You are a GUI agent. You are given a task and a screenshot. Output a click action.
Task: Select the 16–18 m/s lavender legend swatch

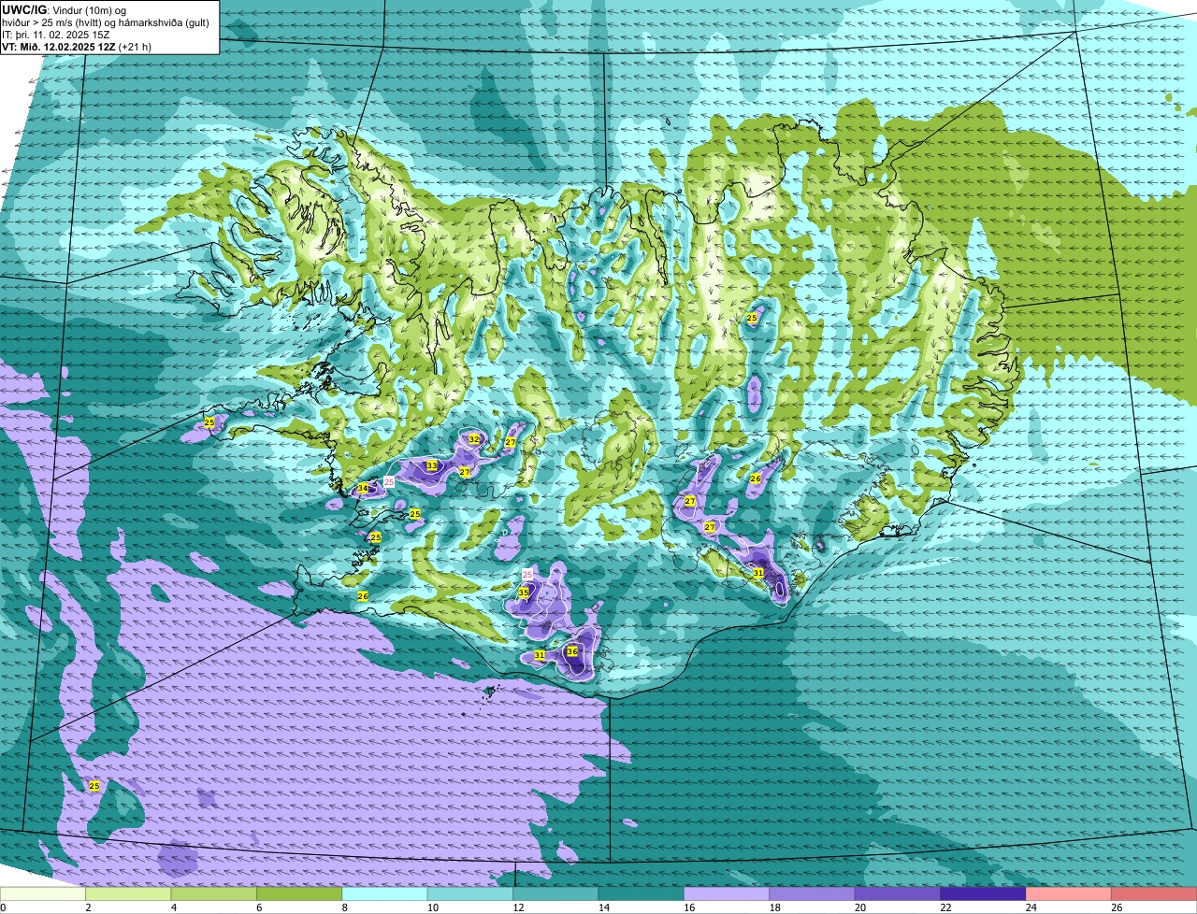[x=727, y=894]
